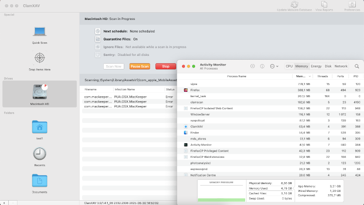Click the Activity Monitor process icon in list
364x205 pixels.
point(186,145)
